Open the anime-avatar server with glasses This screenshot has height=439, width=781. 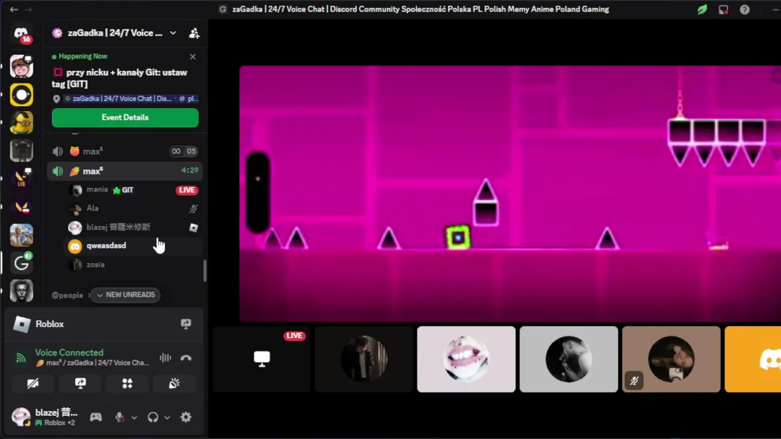click(22, 66)
